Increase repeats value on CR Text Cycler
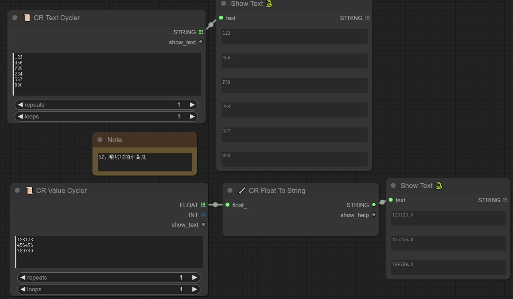513x299 pixels. point(192,105)
